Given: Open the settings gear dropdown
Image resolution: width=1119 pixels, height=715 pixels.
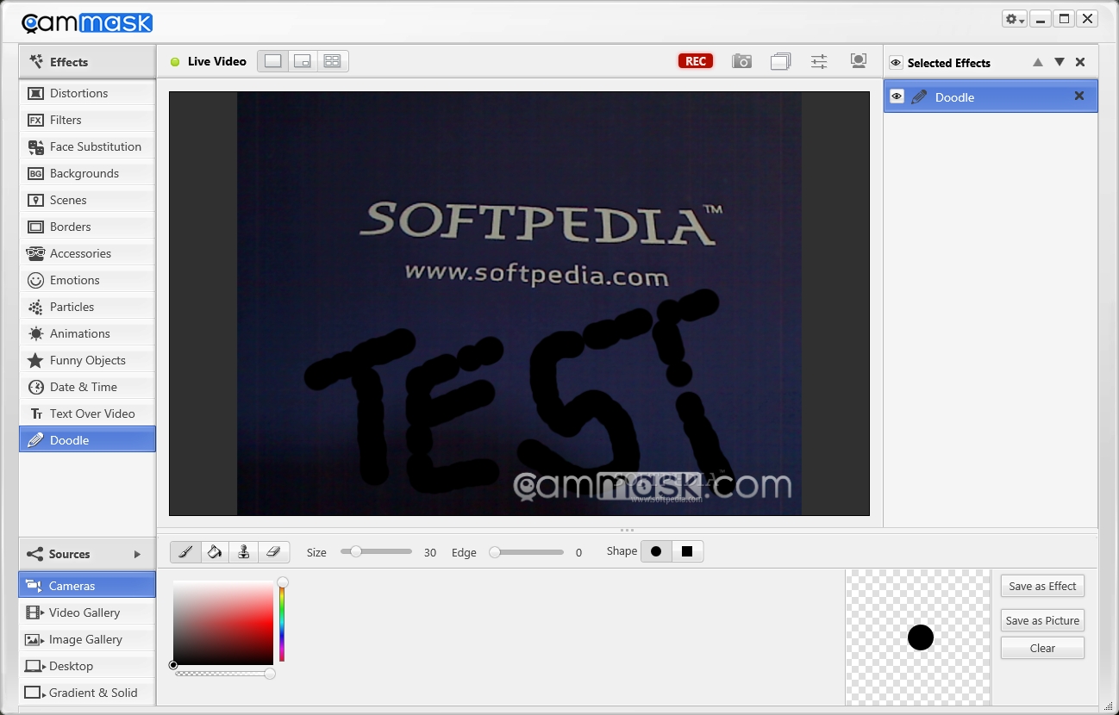Looking at the screenshot, I should 1014,19.
